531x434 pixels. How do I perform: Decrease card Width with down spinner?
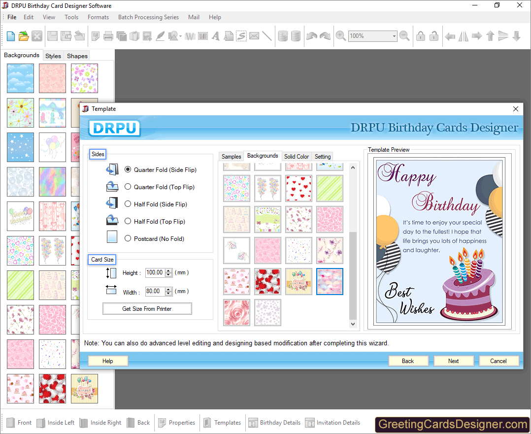(x=168, y=294)
